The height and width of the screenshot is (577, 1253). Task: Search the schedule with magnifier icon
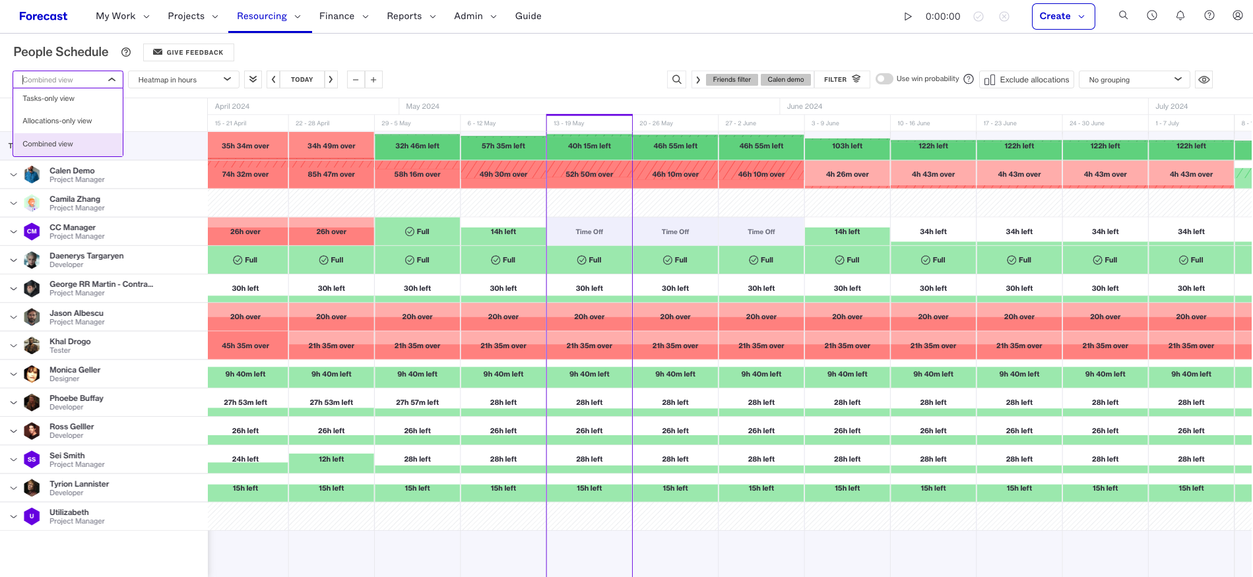point(677,80)
